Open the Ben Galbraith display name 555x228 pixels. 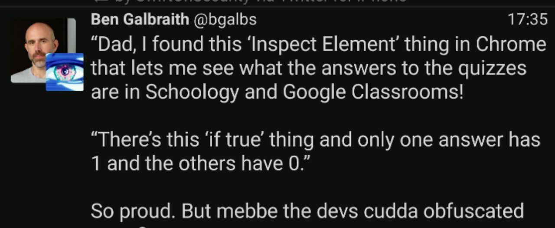point(140,19)
